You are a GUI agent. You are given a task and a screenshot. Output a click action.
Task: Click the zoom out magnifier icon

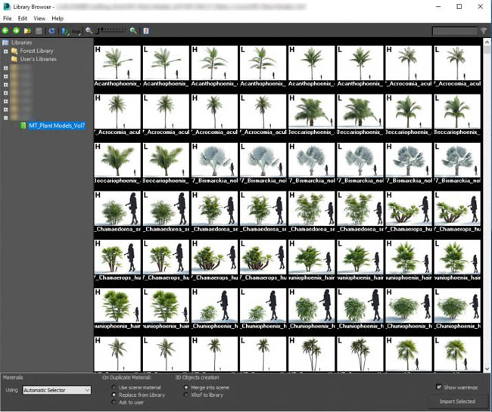[x=89, y=31]
